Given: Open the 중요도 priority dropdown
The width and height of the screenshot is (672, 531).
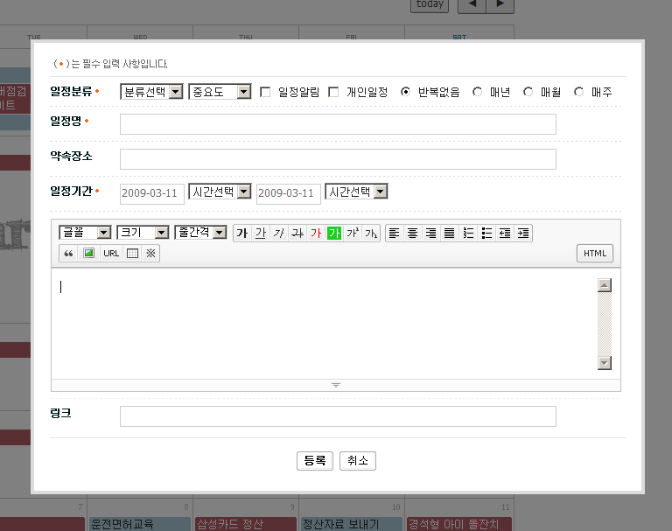Looking at the screenshot, I should [x=220, y=92].
